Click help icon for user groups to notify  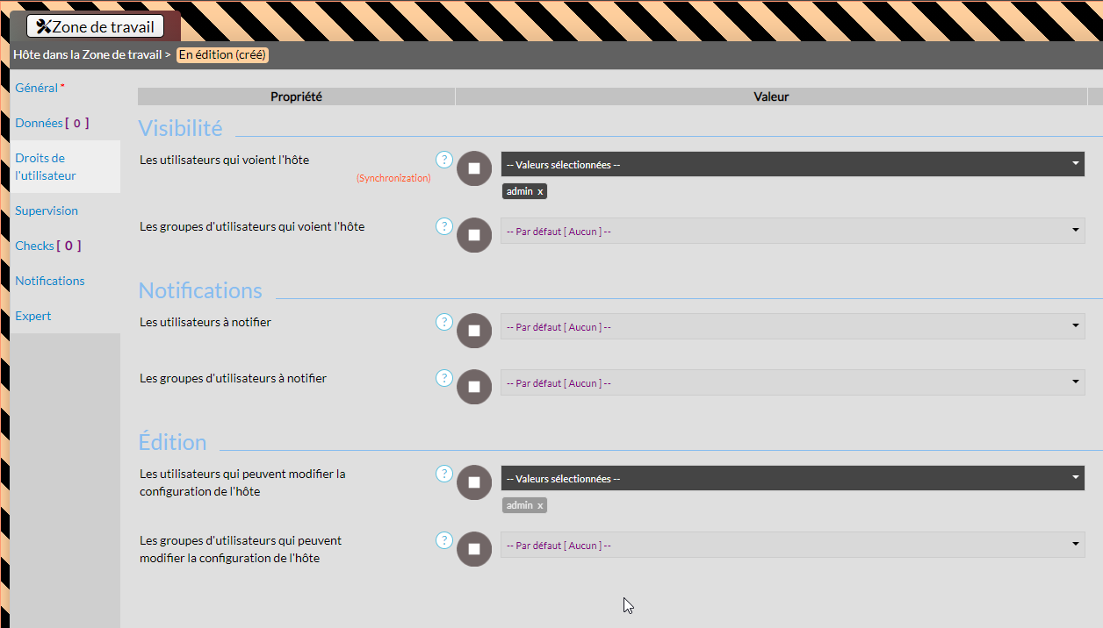pos(444,378)
